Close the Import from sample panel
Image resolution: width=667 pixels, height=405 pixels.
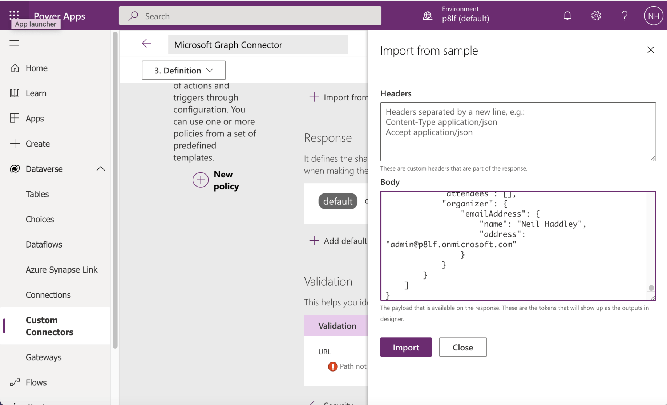point(650,50)
